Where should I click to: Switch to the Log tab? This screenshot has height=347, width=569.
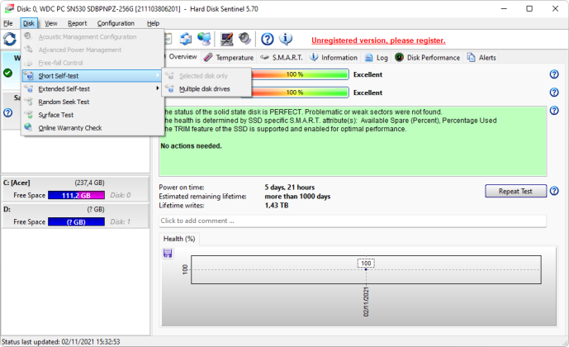coord(377,57)
